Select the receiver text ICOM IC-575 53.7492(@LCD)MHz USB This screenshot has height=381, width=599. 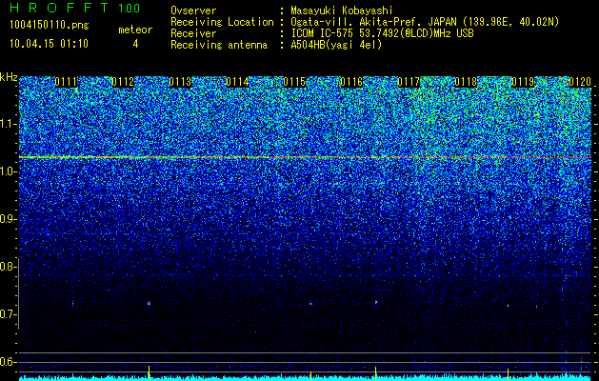382,33
